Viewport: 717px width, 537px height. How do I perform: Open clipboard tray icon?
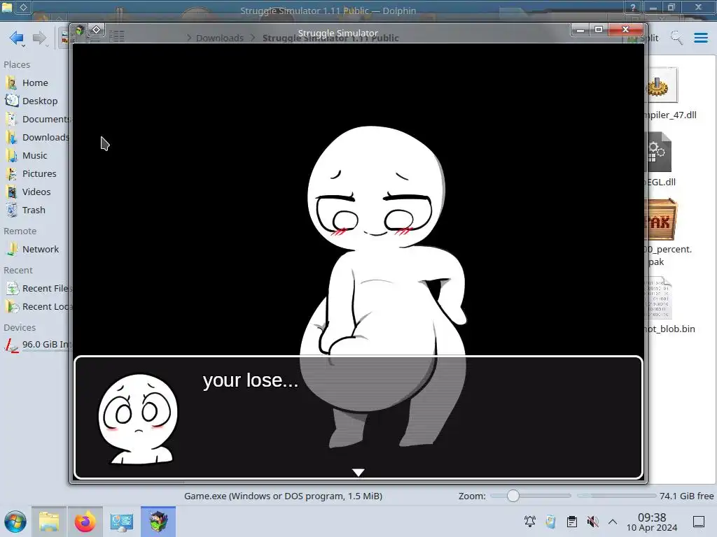click(571, 522)
